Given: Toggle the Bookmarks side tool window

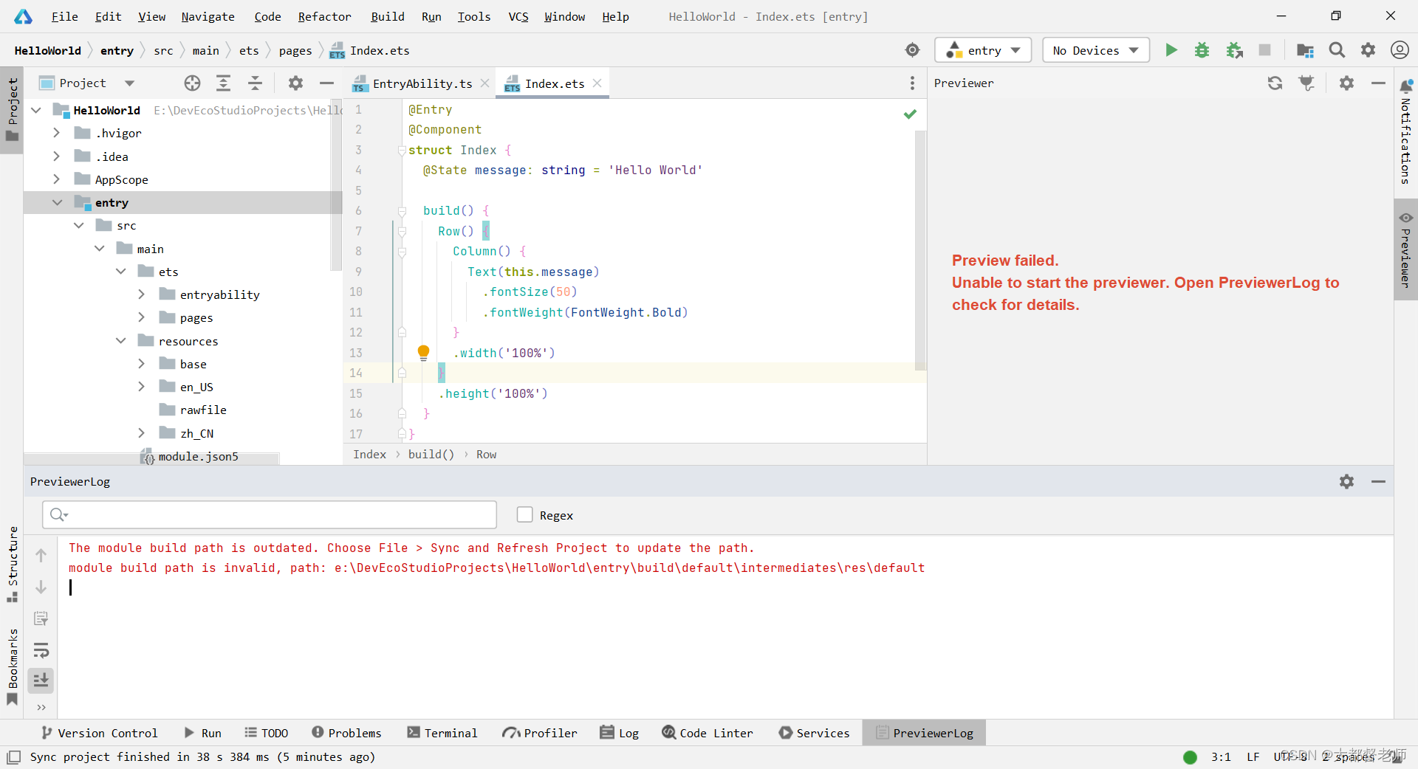Looking at the screenshot, I should 12,666.
